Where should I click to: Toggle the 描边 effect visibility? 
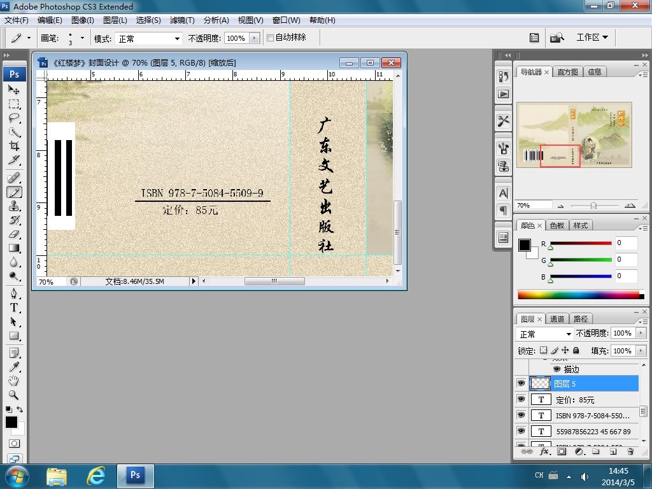(556, 369)
